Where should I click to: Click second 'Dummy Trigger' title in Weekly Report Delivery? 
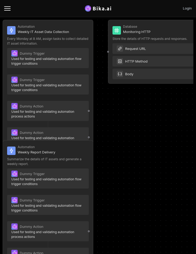(32, 200)
